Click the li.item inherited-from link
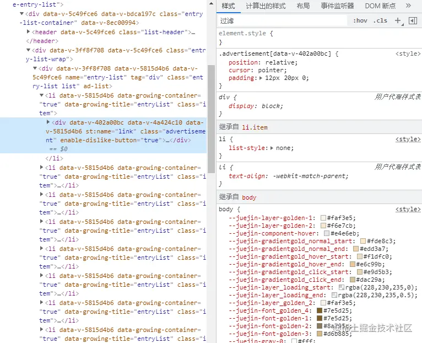Viewport: 422px width, 343px height. click(x=255, y=127)
